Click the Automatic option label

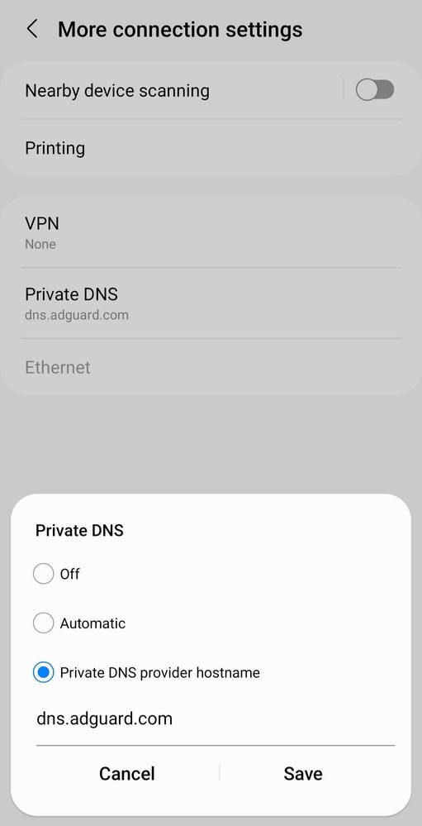pyautogui.click(x=92, y=623)
